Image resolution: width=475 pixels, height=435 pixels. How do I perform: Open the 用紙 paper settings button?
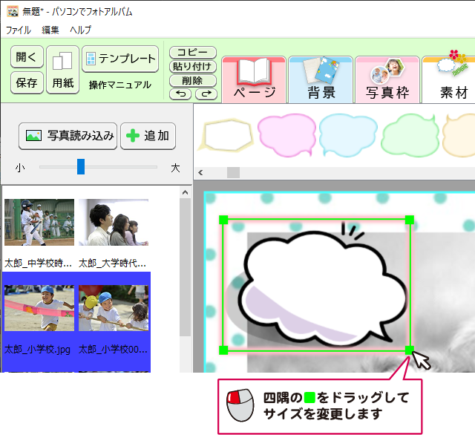tap(62, 70)
